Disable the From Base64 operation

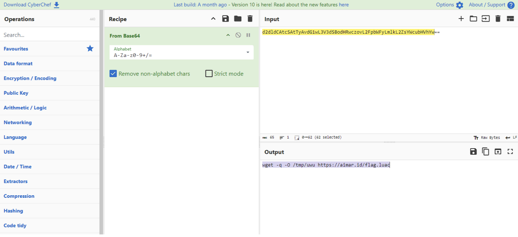238,35
